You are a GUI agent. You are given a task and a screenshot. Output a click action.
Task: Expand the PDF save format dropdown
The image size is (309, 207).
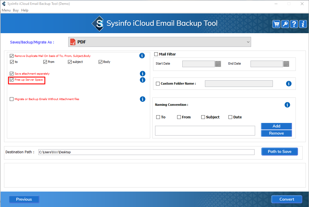point(248,42)
